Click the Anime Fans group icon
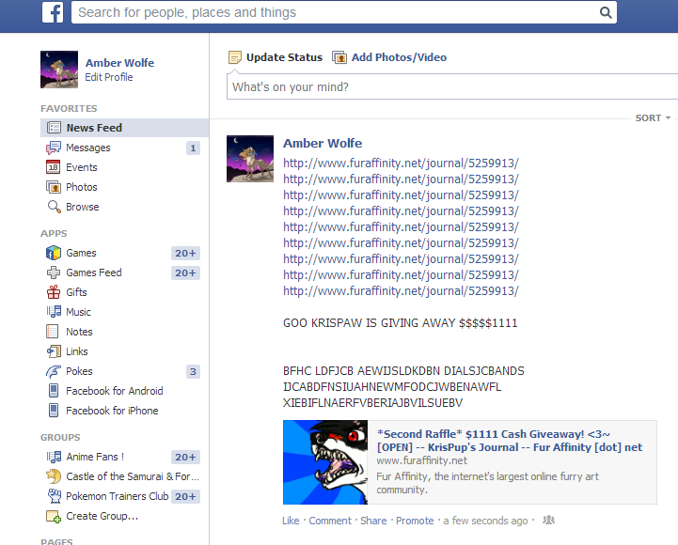678x545 pixels. pyautogui.click(x=54, y=457)
